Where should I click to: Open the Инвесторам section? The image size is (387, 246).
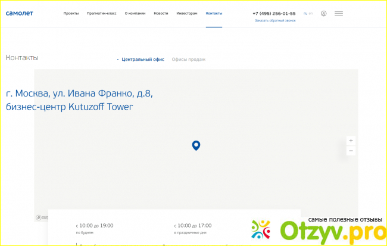[187, 13]
